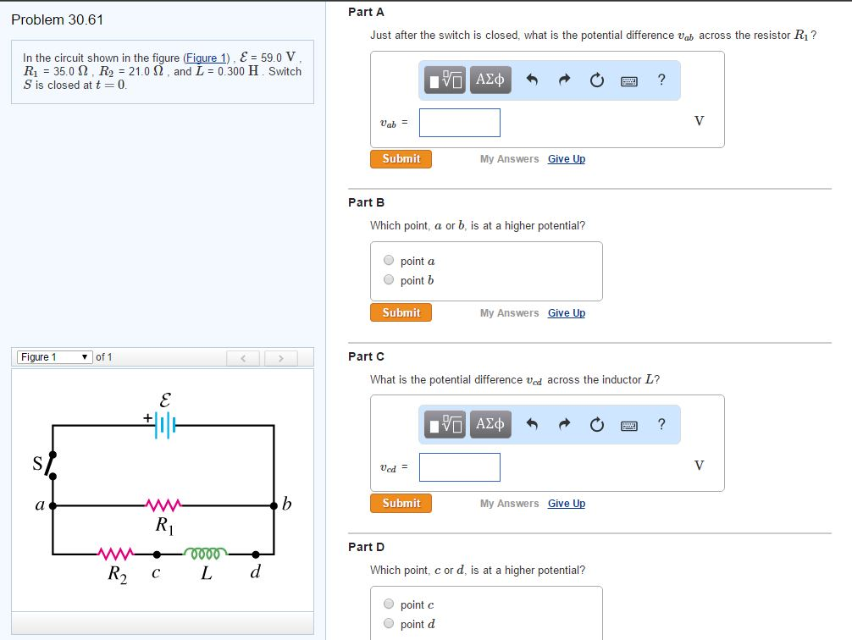Open the keyboard icon in Part C toolbar
This screenshot has height=640, width=852.
[x=628, y=424]
